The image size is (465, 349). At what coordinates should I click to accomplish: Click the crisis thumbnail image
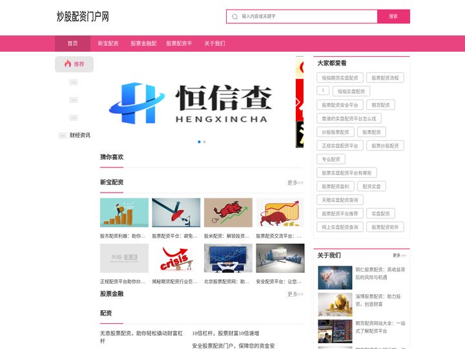click(176, 258)
